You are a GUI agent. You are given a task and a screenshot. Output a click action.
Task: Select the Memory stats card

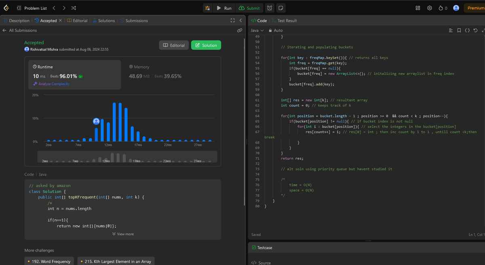[171, 75]
